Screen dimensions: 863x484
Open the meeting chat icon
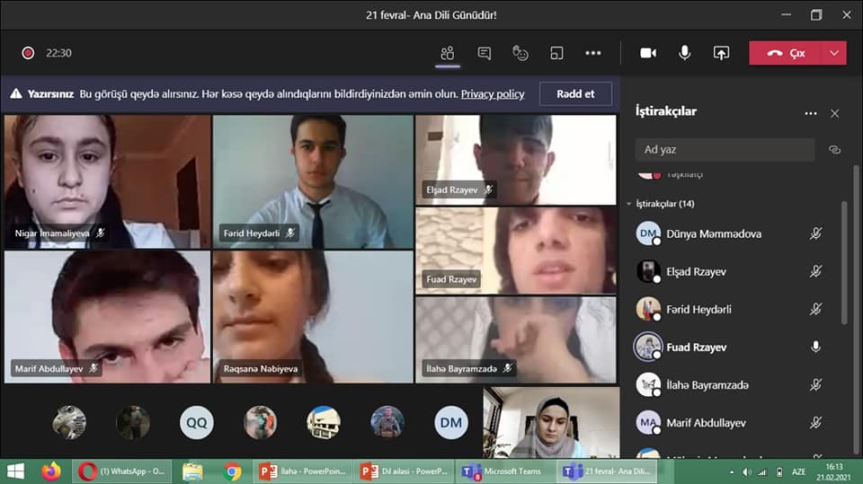point(485,53)
